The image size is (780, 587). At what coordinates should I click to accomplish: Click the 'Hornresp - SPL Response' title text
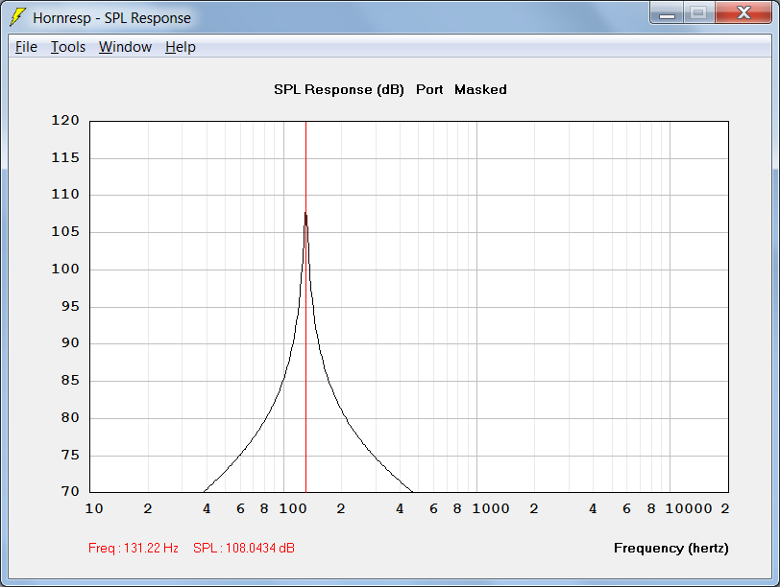[112, 18]
